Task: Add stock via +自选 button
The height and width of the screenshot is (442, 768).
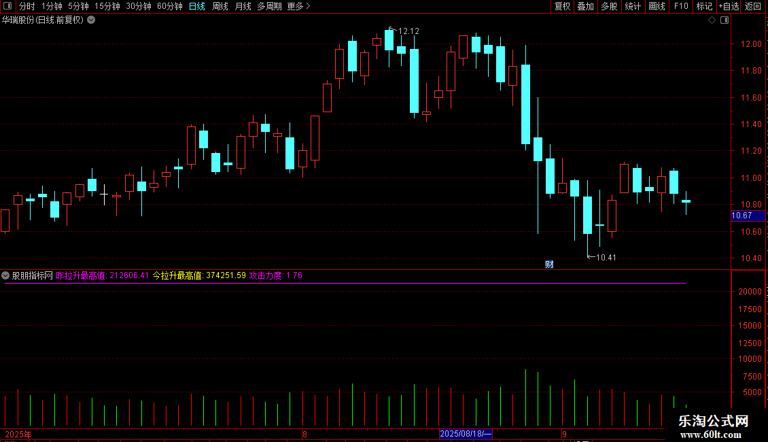Action: click(x=729, y=6)
